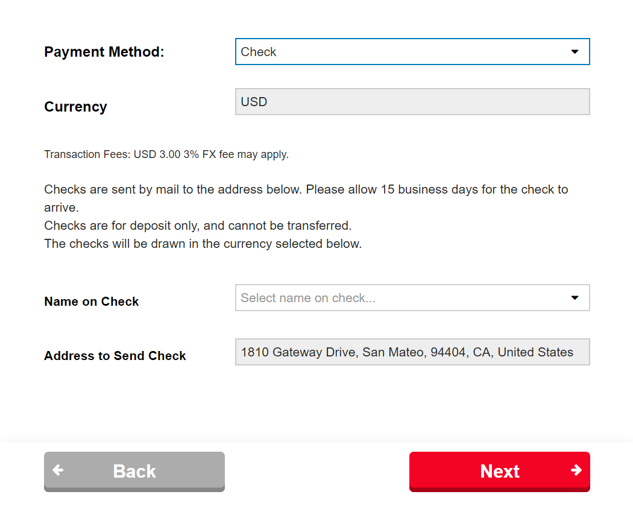
Task: Click the USD currency field
Action: click(x=412, y=102)
